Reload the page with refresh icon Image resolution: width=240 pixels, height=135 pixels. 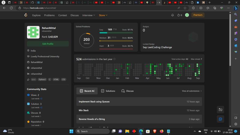pos(11,8)
